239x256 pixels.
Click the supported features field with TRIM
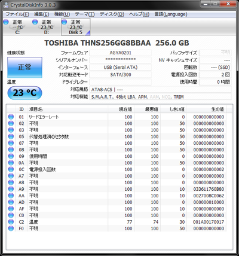click(x=161, y=97)
